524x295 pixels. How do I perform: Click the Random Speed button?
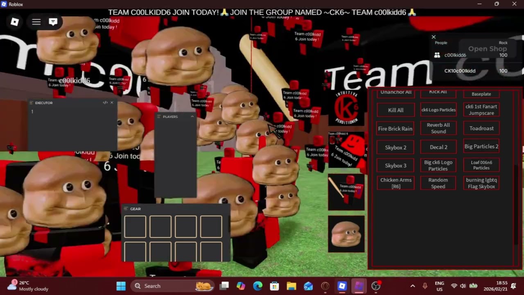(x=438, y=183)
